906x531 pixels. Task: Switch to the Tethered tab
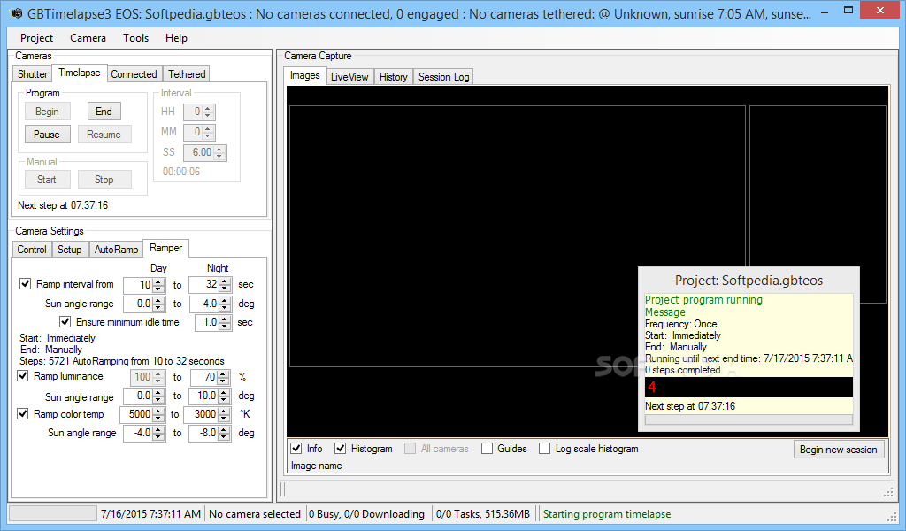point(187,74)
